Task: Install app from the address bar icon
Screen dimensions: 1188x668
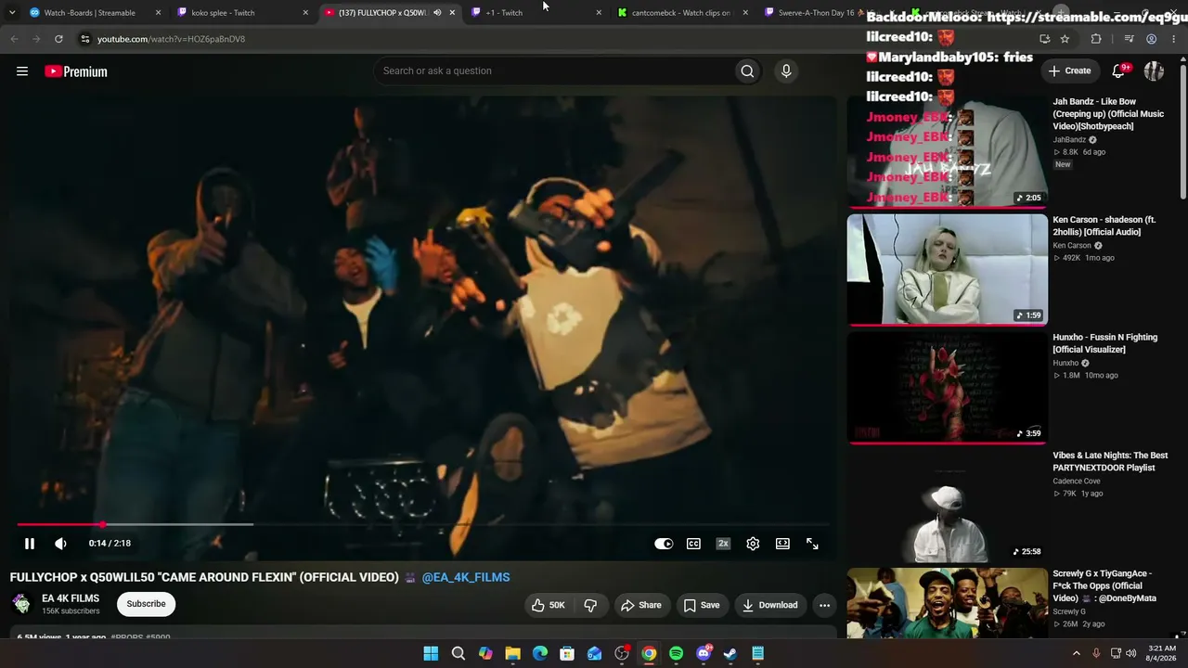Action: pos(1045,39)
